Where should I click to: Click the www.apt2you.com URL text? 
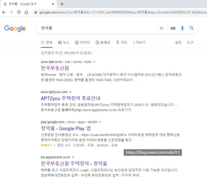coord(54,92)
